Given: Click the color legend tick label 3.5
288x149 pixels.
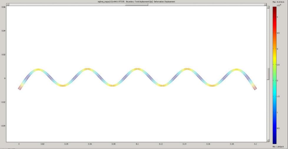Looking at the screenshot, I should click(278, 33).
